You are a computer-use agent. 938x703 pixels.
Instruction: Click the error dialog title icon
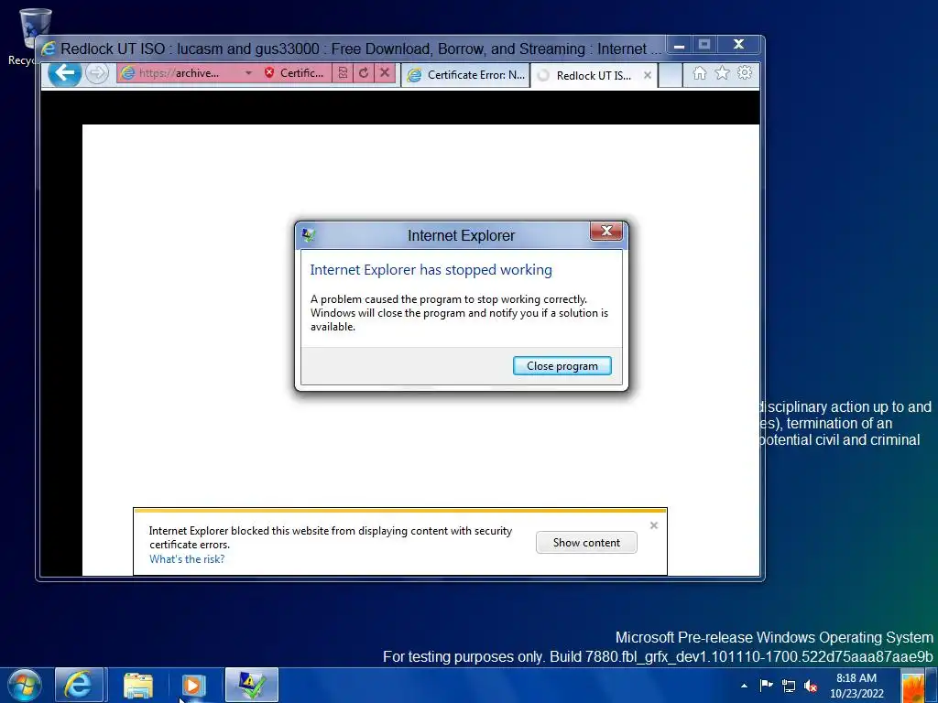coord(309,235)
